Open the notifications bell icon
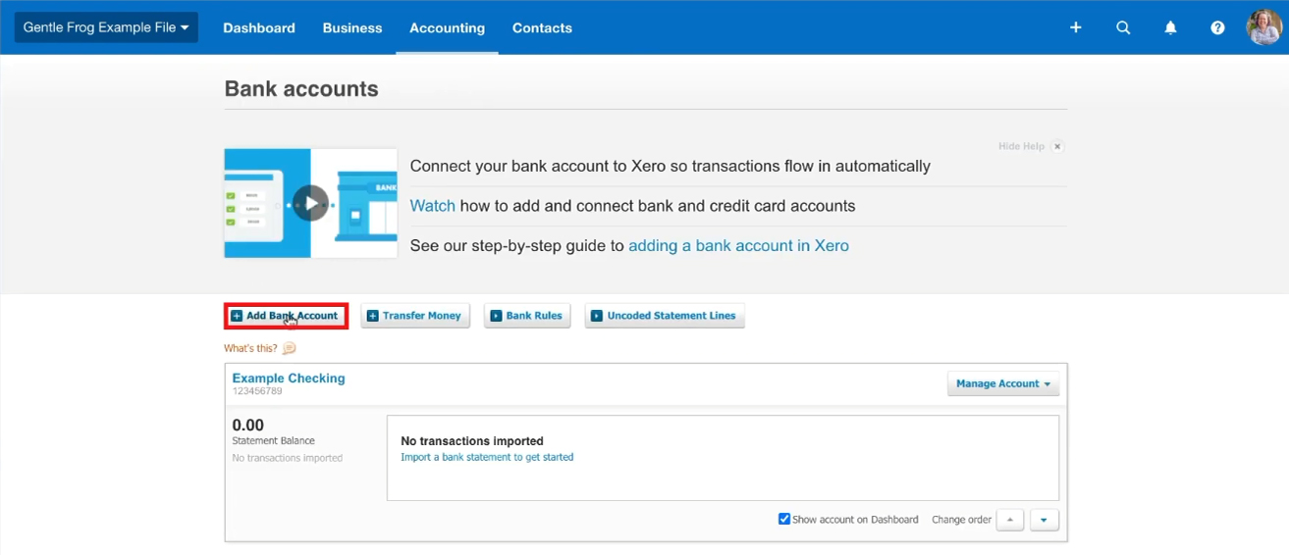This screenshot has width=1289, height=555. 1170,27
